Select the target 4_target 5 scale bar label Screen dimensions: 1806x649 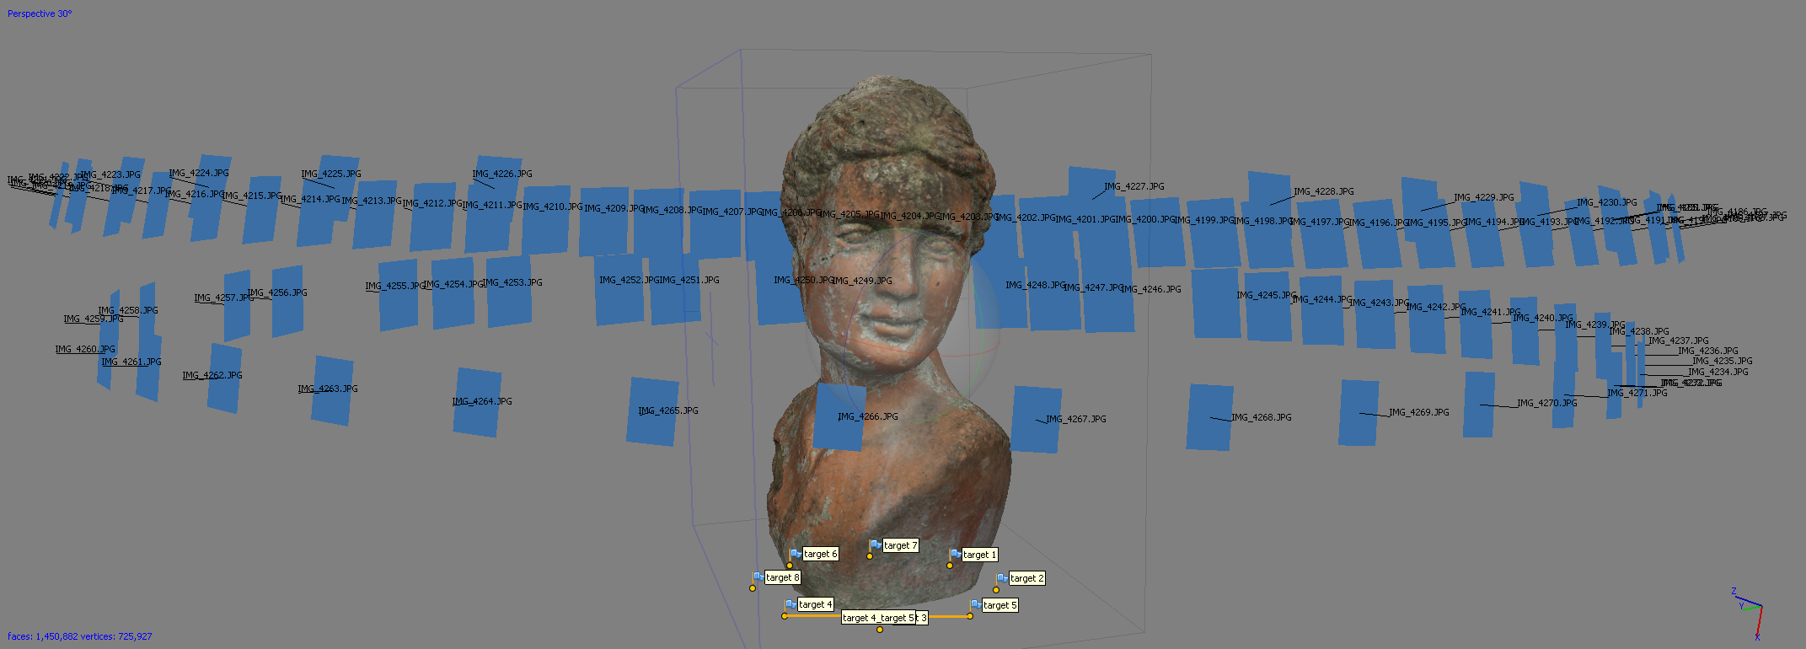pyautogui.click(x=879, y=618)
